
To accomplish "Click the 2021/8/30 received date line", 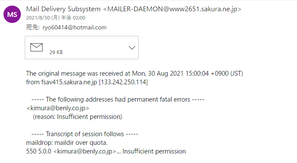I will [x=56, y=18].
